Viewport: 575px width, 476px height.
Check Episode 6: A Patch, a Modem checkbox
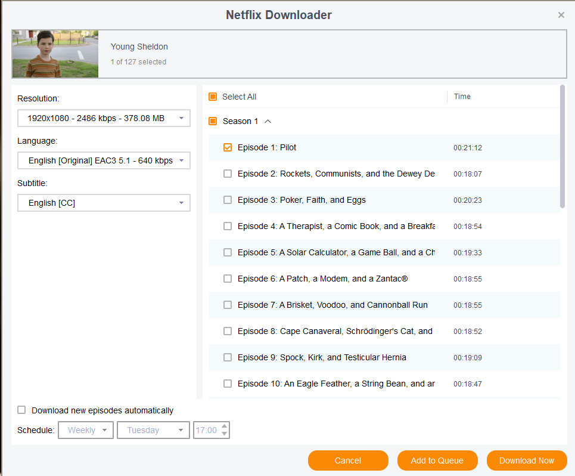point(228,279)
